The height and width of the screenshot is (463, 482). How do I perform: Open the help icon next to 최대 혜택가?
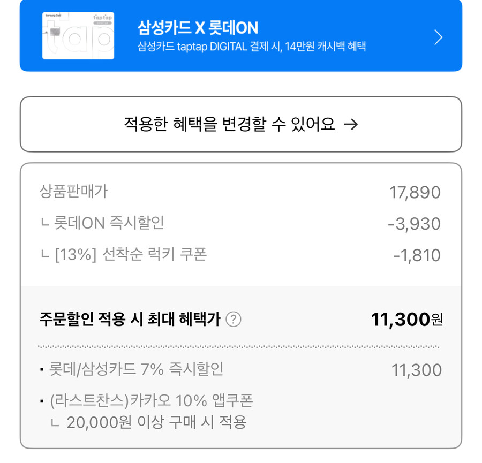click(234, 320)
